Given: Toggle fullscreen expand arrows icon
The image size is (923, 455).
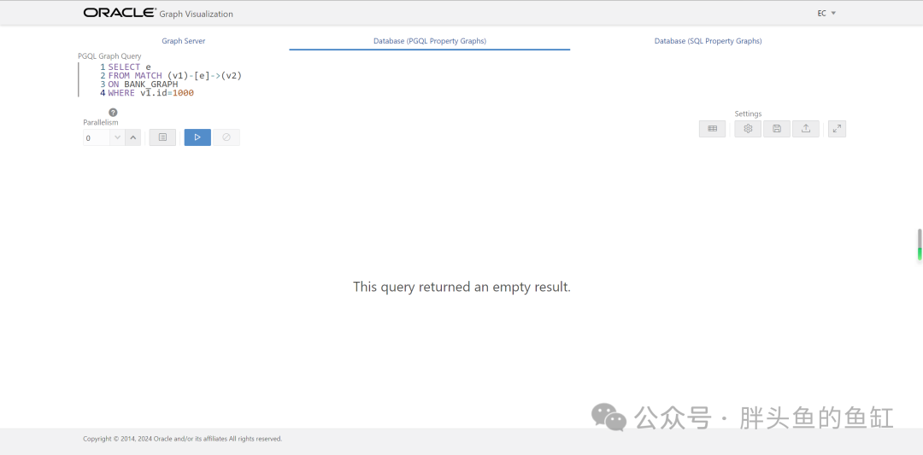Looking at the screenshot, I should tap(837, 129).
